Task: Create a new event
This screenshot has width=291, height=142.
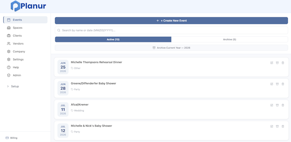Action: click(x=171, y=21)
